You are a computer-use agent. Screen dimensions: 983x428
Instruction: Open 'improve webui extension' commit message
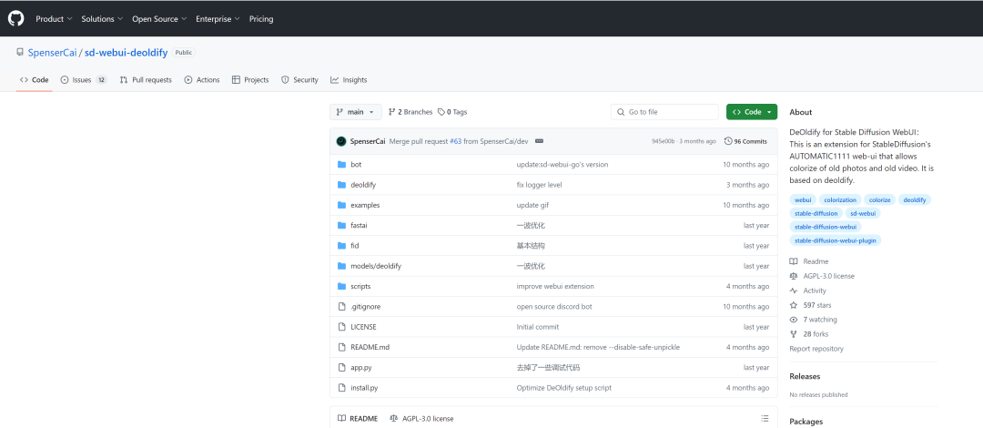point(555,286)
